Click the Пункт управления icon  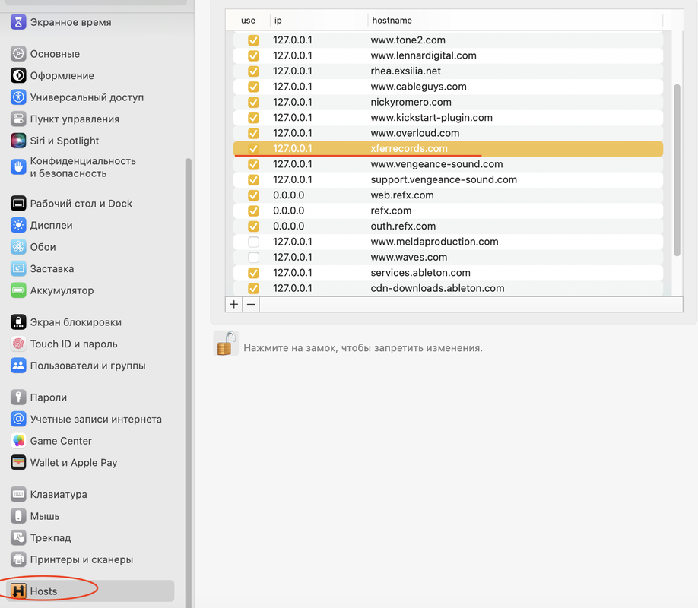coord(18,119)
